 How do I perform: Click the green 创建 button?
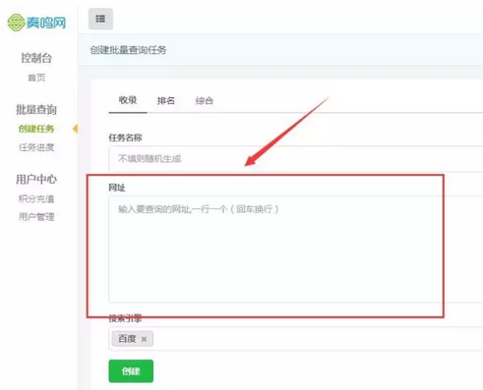coord(131,371)
